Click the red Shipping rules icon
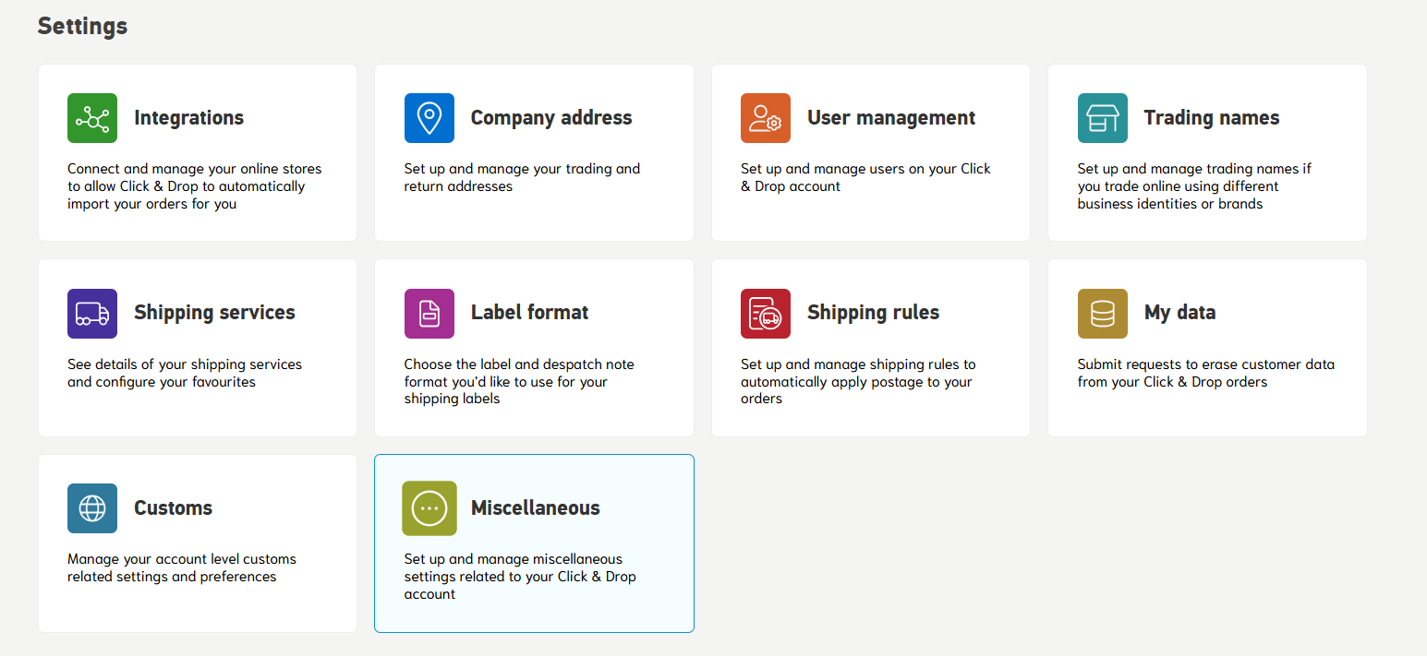1427x656 pixels. (x=766, y=314)
